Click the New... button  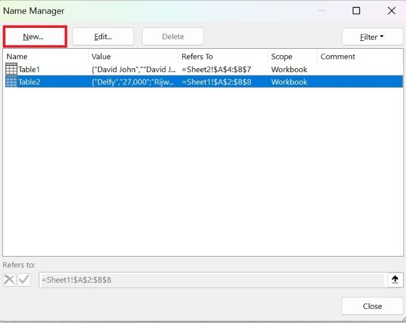[x=35, y=36]
